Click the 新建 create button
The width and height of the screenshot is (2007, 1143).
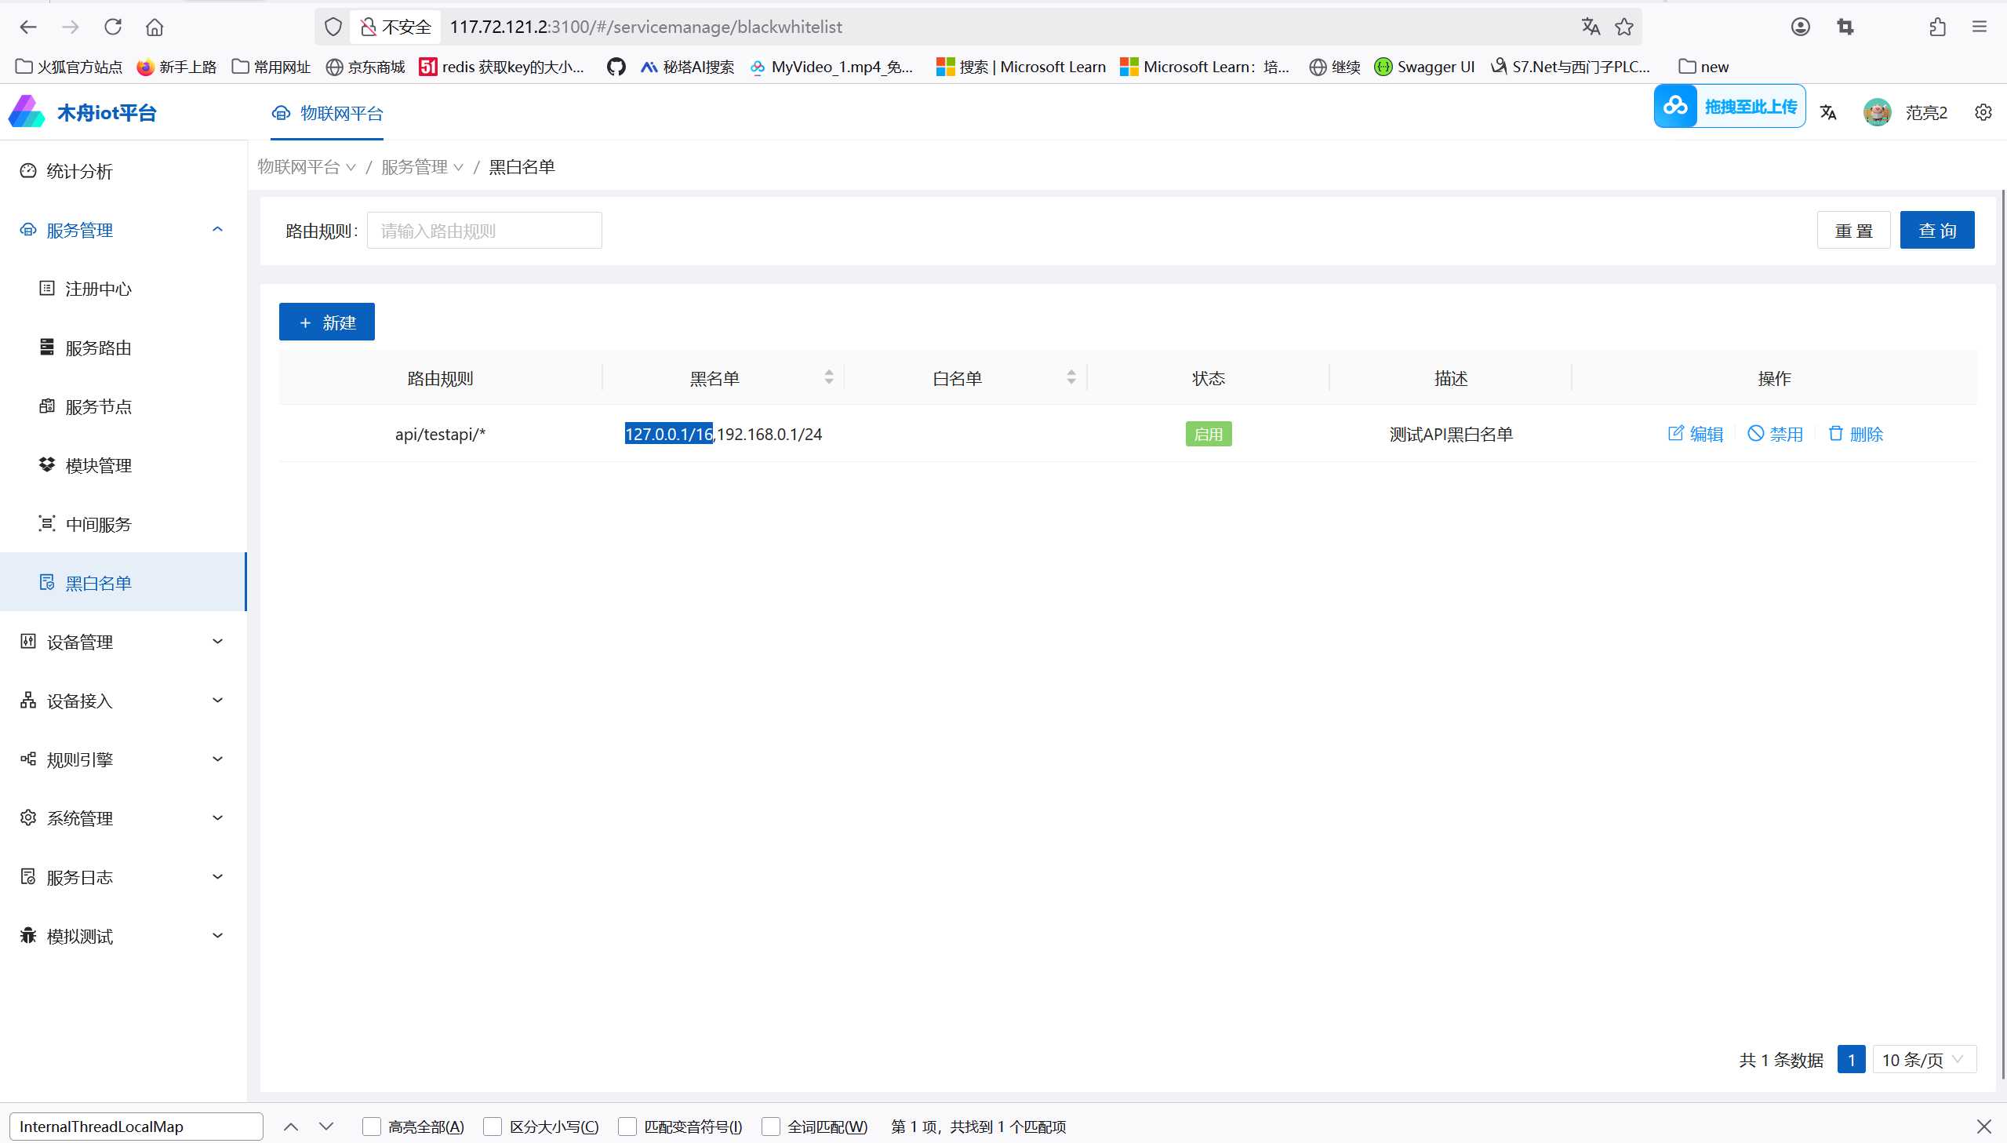click(x=326, y=322)
